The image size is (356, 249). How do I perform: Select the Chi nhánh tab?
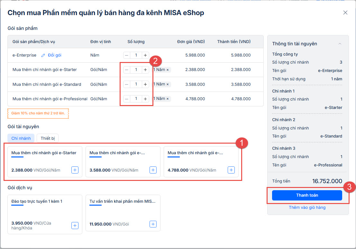[x=21, y=138]
